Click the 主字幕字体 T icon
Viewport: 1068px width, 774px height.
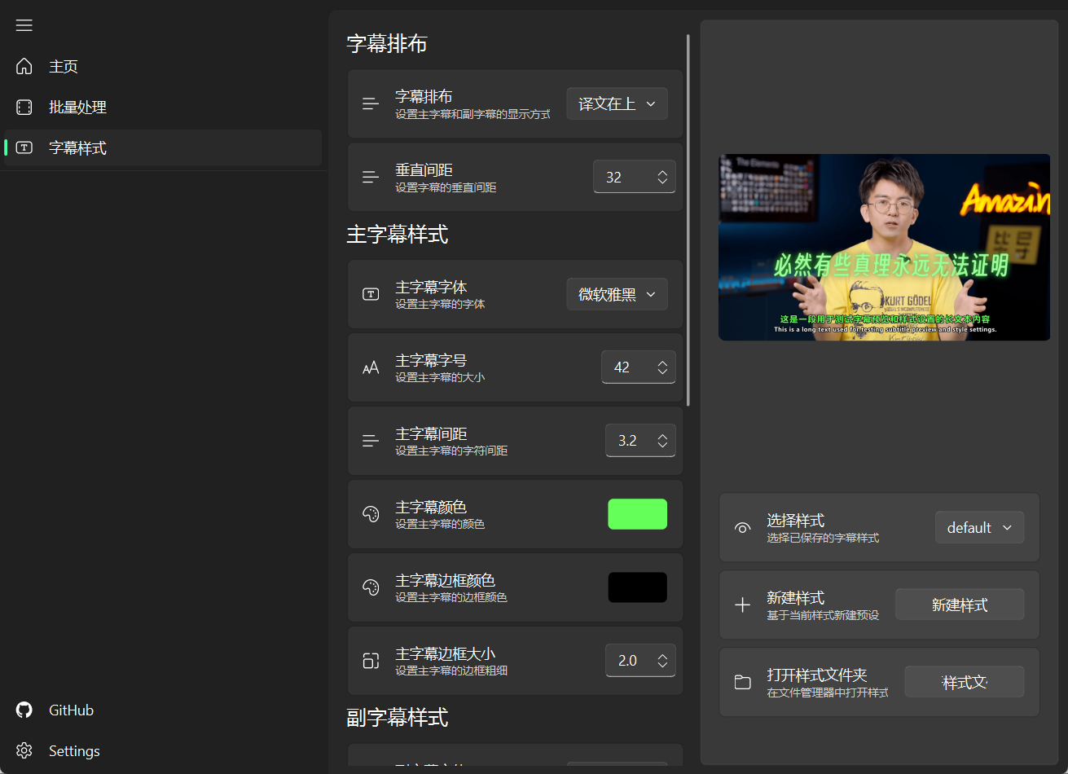[371, 293]
